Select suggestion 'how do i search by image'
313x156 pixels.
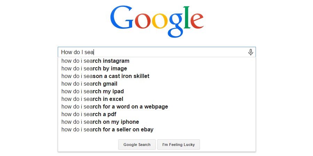[157, 69]
